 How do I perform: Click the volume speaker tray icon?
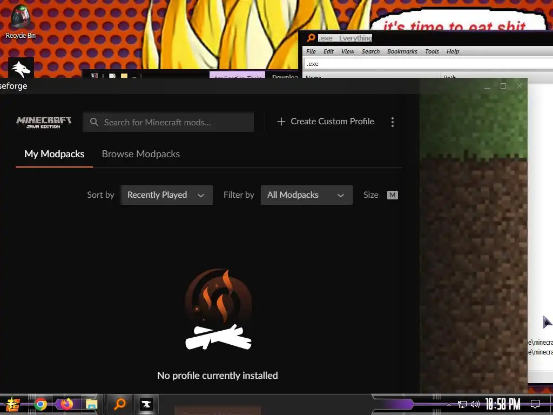coord(475,404)
